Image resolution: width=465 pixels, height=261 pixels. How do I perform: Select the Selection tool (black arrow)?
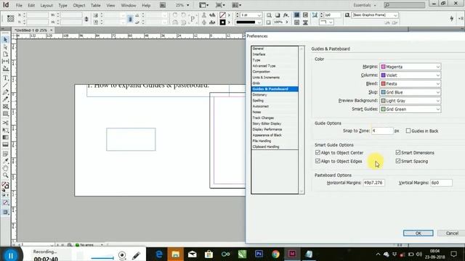[x=5, y=40]
